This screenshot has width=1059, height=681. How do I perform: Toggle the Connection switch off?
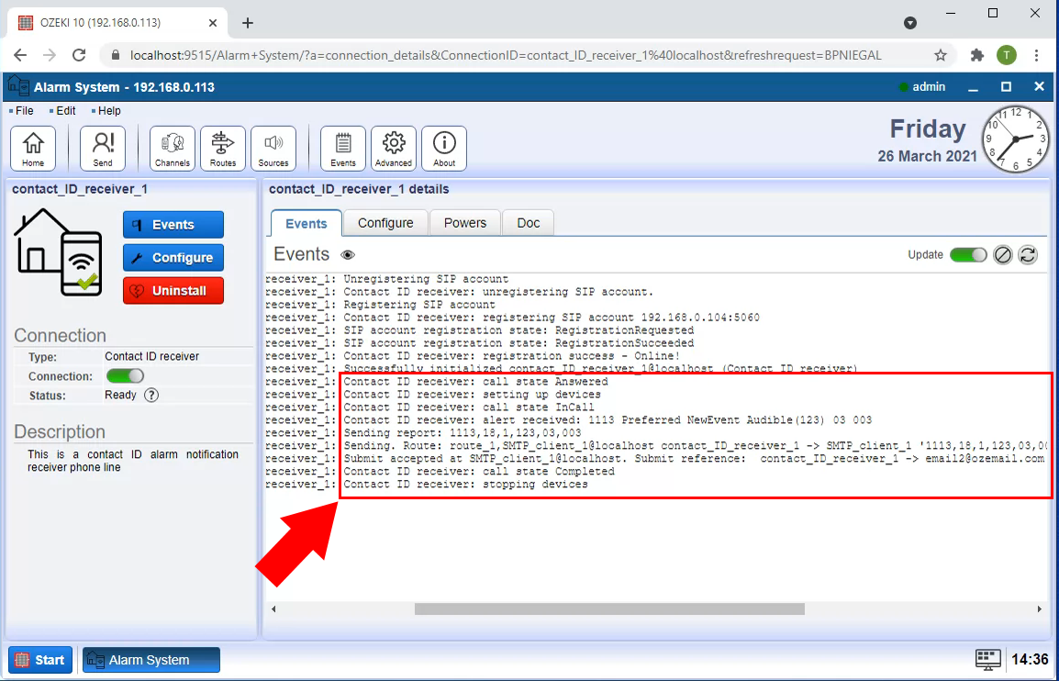[125, 375]
